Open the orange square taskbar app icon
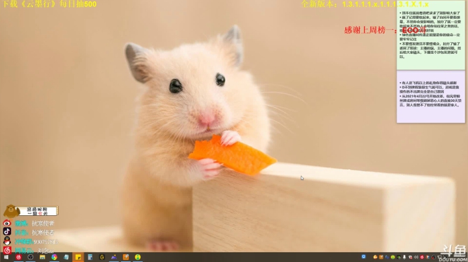The width and height of the screenshot is (468, 262). 125,257
